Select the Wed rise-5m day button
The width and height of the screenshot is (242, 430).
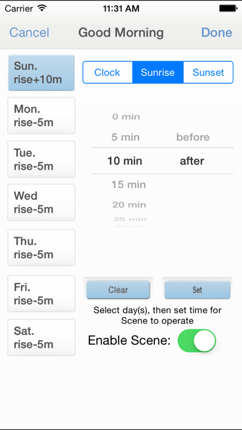[x=41, y=202]
